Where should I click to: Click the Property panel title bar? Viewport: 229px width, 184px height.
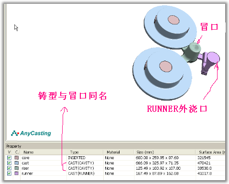point(115,146)
